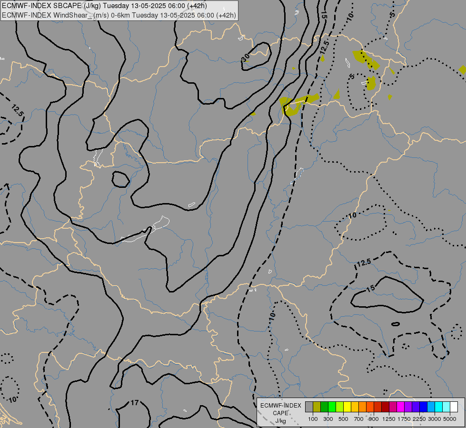The image size is (466, 428).
Task: Click the 300 legend tick label
Action: pyautogui.click(x=328, y=419)
